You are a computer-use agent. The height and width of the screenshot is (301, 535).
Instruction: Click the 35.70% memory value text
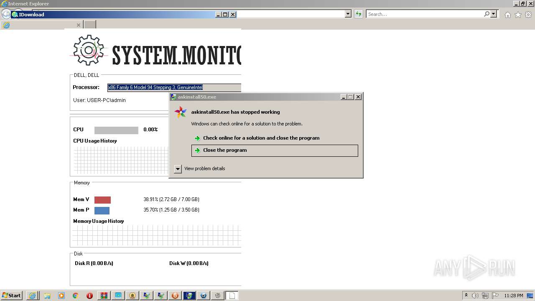tap(171, 210)
